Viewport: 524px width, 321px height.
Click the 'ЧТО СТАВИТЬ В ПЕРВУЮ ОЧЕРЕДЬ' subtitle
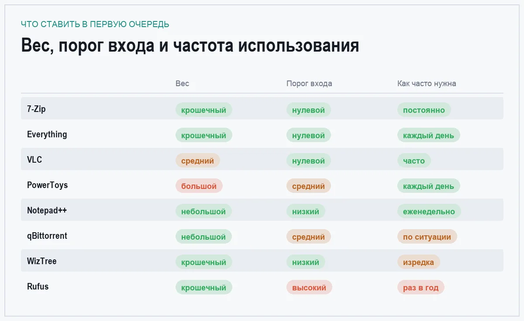[x=95, y=24]
